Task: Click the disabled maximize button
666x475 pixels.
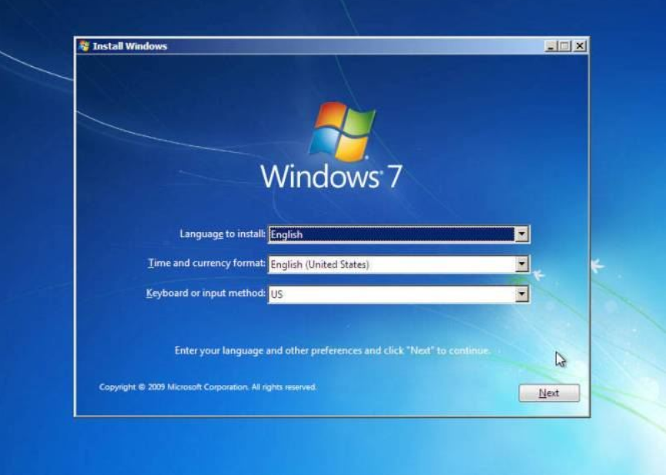Action: click(564, 46)
